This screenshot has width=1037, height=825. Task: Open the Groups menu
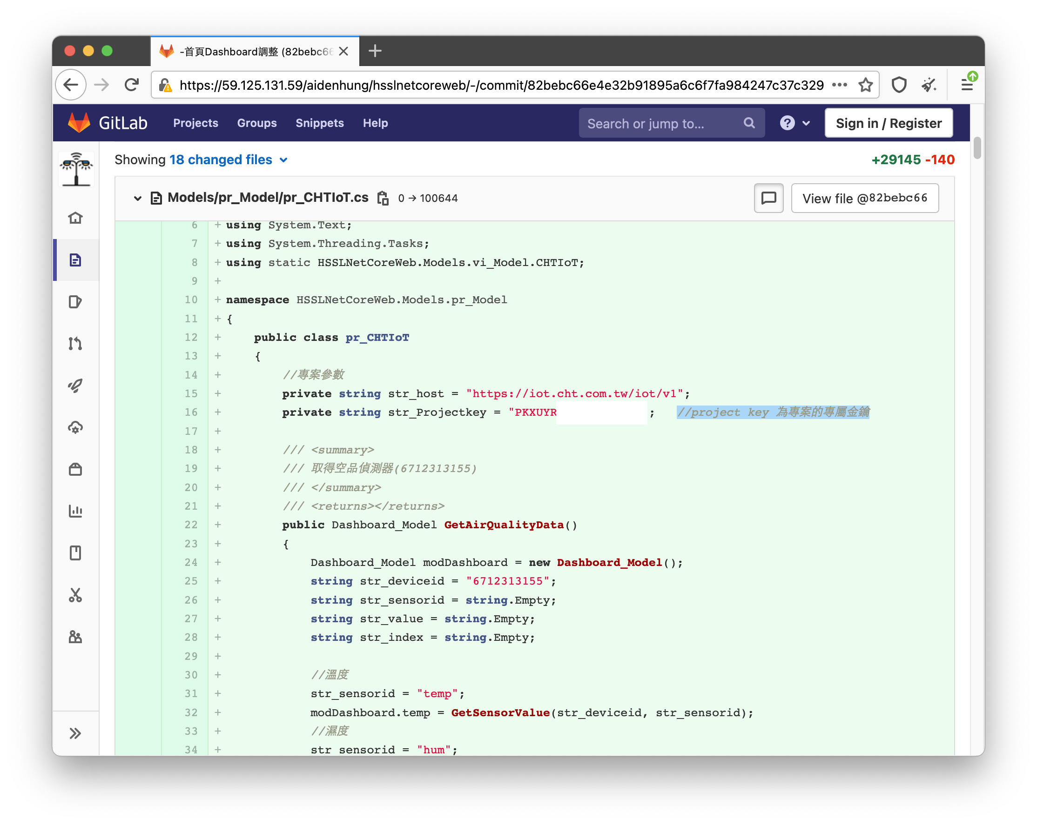point(257,123)
